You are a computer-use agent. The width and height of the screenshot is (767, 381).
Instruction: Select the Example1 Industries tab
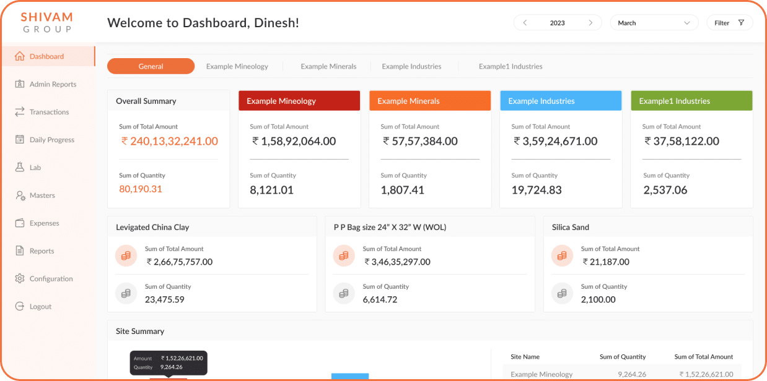point(510,66)
